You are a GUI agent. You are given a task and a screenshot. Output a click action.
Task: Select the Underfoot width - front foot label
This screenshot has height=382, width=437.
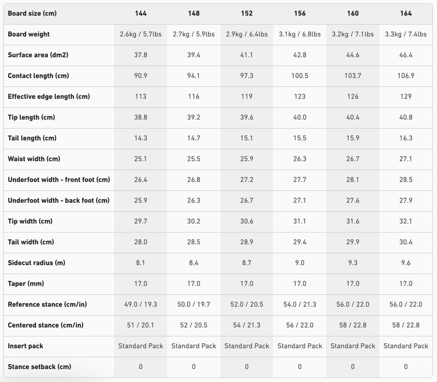pos(59,180)
